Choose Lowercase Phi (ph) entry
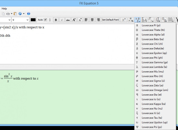The image size is (178, 130). coord(155,58)
